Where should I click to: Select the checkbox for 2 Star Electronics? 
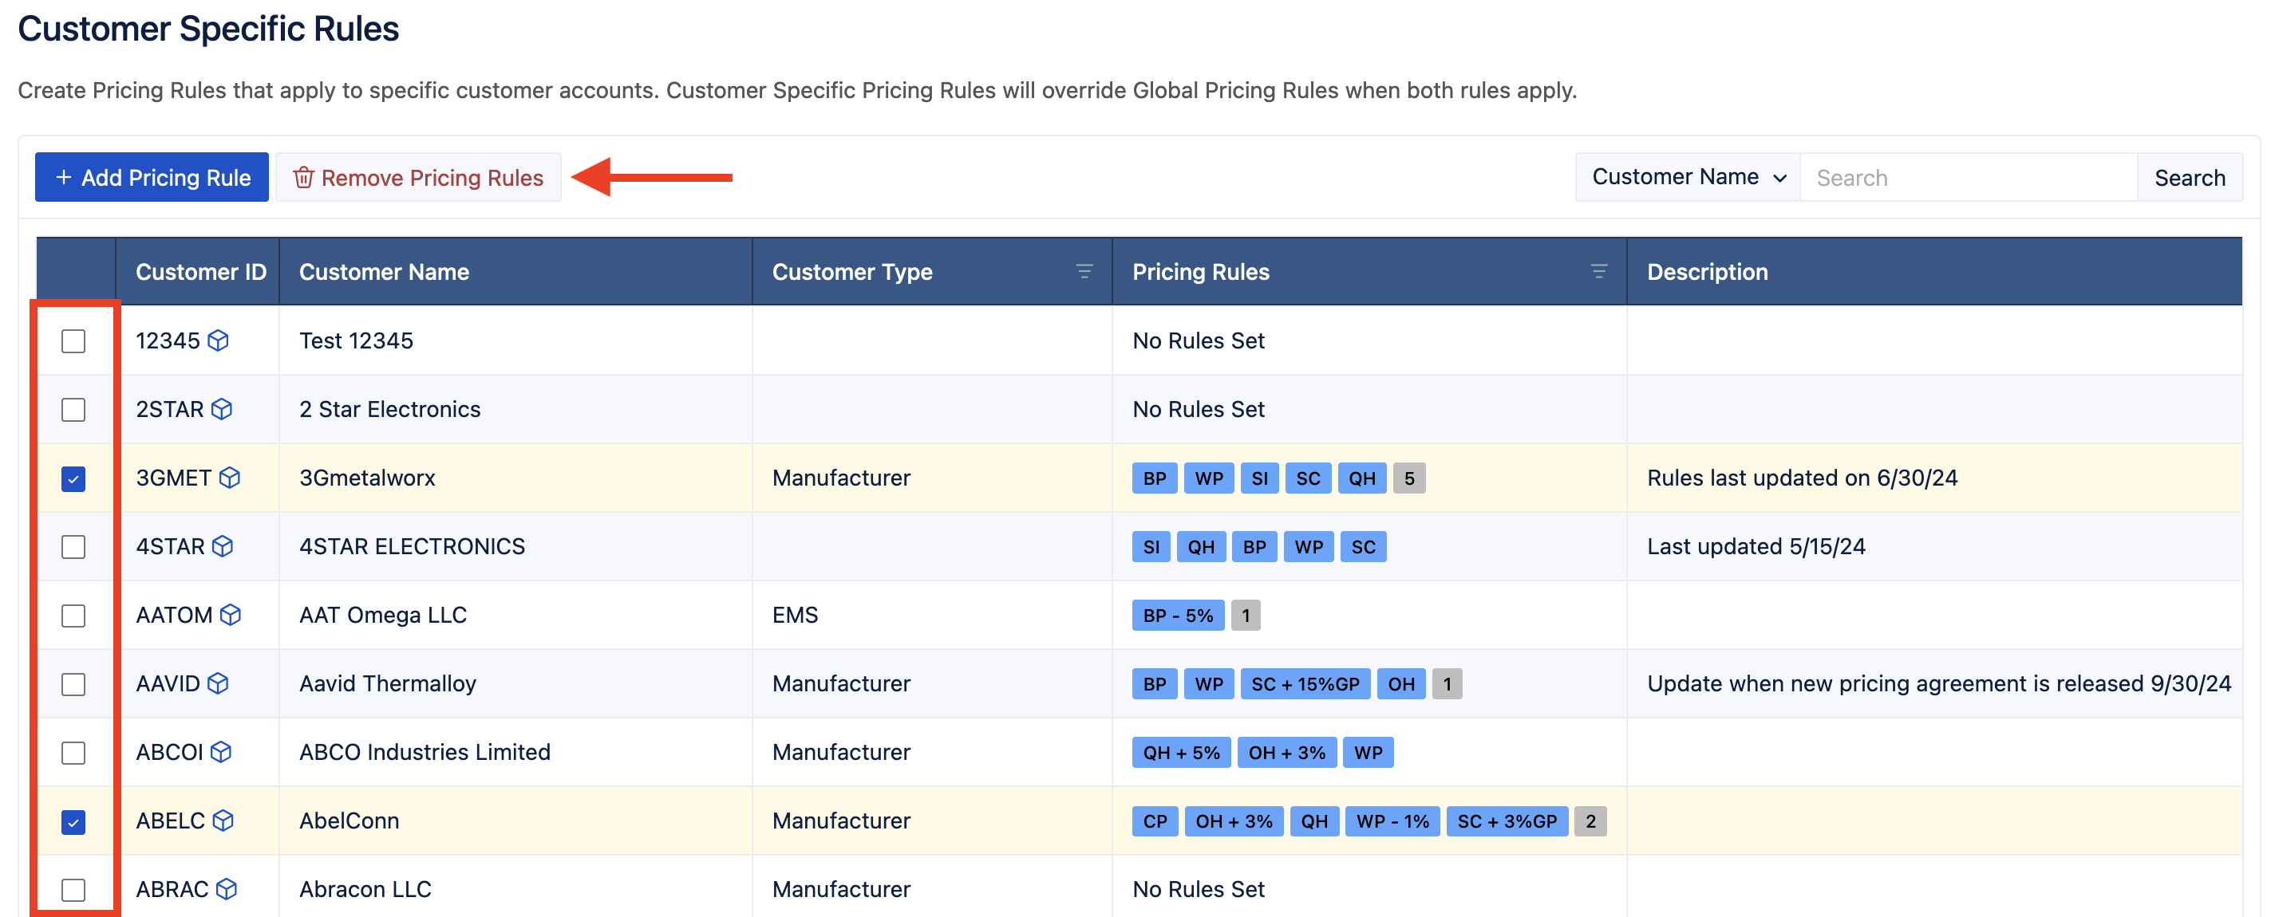coord(73,409)
